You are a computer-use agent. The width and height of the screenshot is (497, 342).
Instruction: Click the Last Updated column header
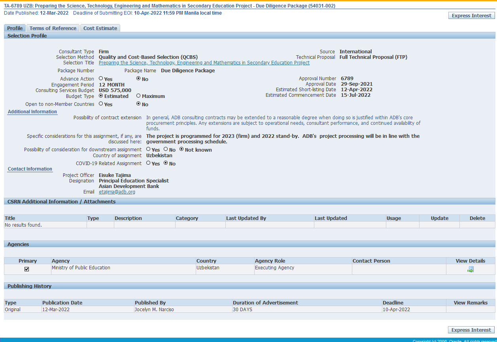(x=331, y=218)
